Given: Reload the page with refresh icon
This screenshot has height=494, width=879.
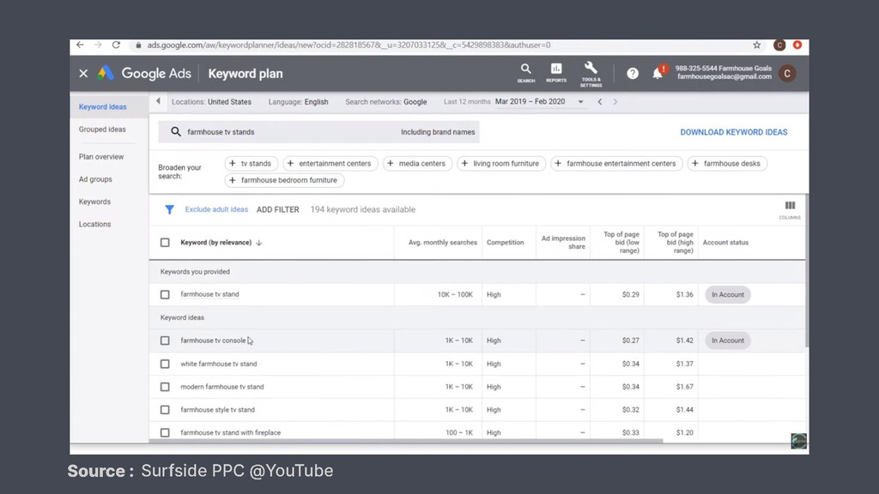Looking at the screenshot, I should coord(116,45).
